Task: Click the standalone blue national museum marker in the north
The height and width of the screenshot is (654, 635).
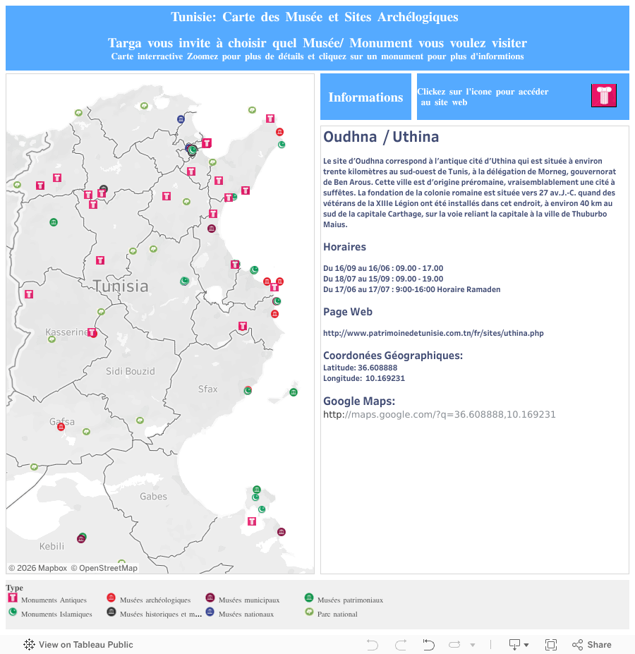Action: tap(181, 119)
